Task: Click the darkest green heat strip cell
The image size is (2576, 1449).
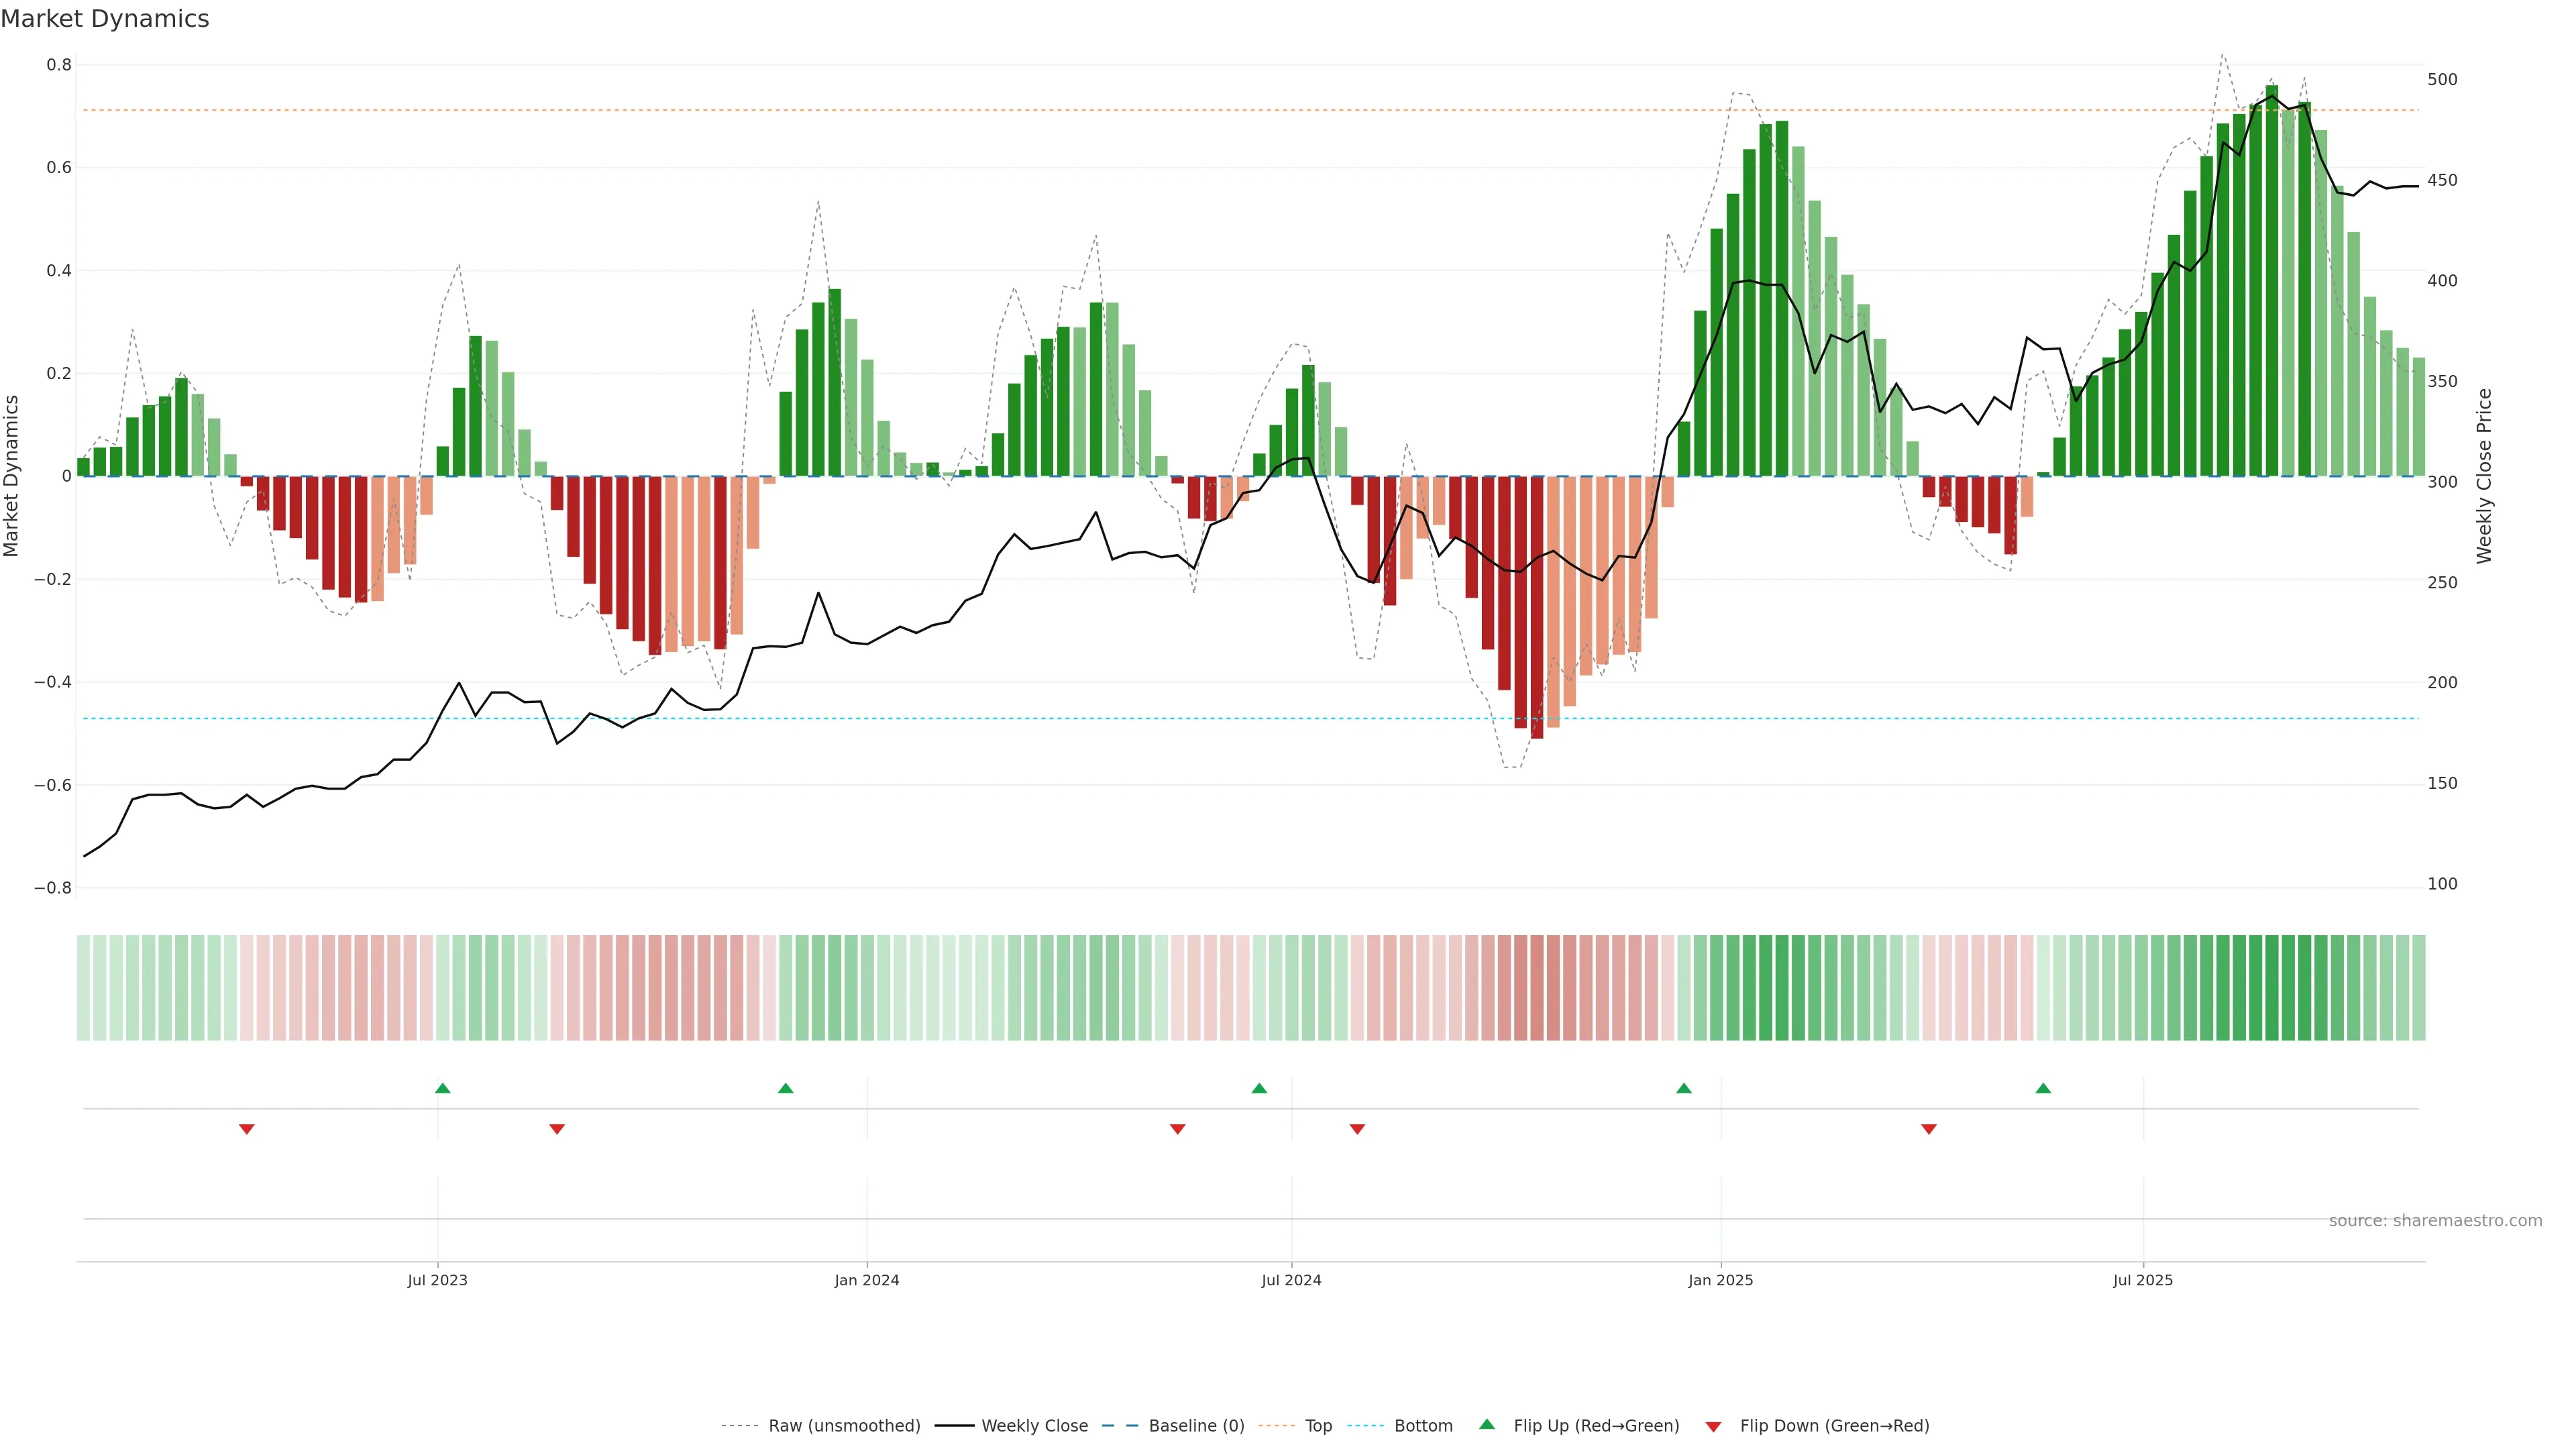Action: pyautogui.click(x=2272, y=988)
